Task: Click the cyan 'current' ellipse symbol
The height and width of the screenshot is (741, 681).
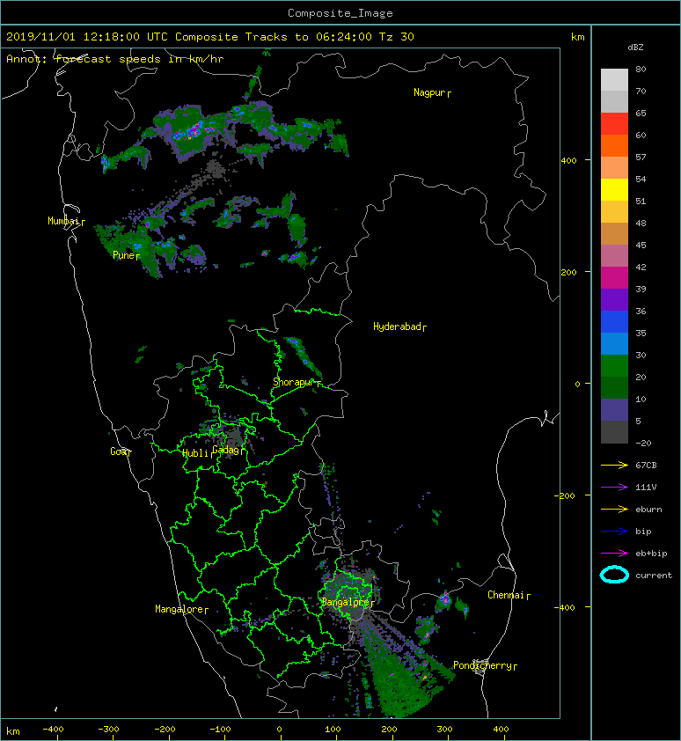Action: click(x=614, y=575)
